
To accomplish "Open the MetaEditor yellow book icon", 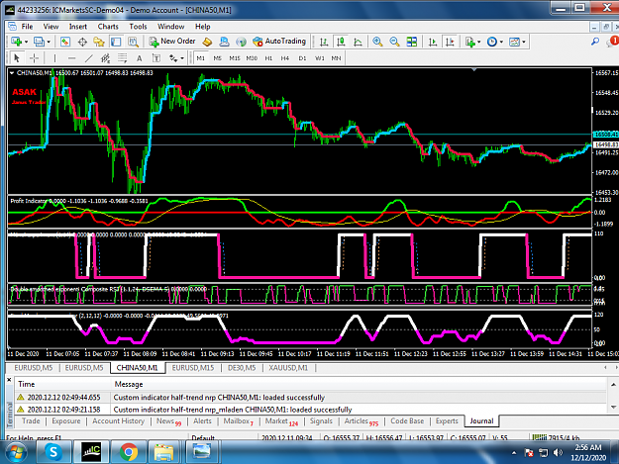I will [207, 42].
